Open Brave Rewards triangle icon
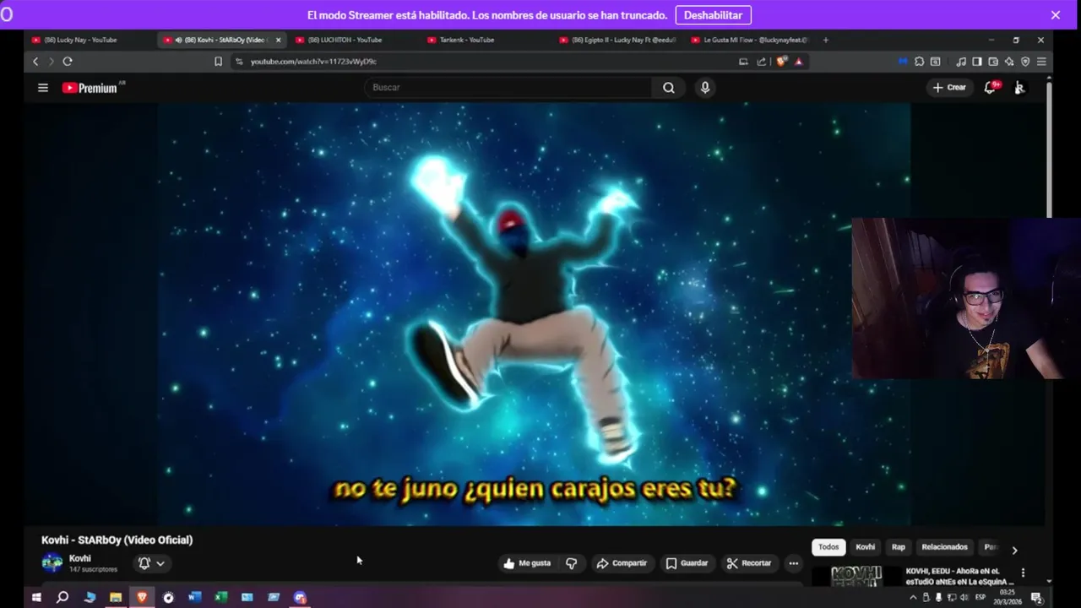1081x608 pixels. point(798,62)
